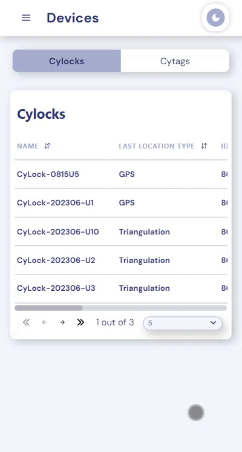
Task: Select the CyLock-202306-U3 row
Action: point(121,288)
